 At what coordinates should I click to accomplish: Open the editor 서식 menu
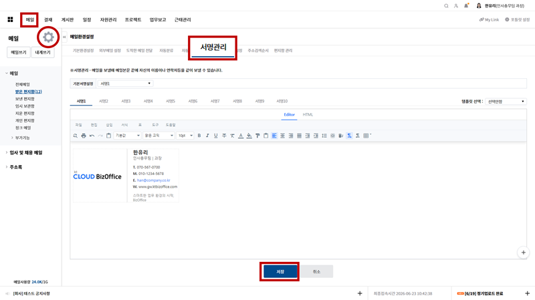[124, 125]
